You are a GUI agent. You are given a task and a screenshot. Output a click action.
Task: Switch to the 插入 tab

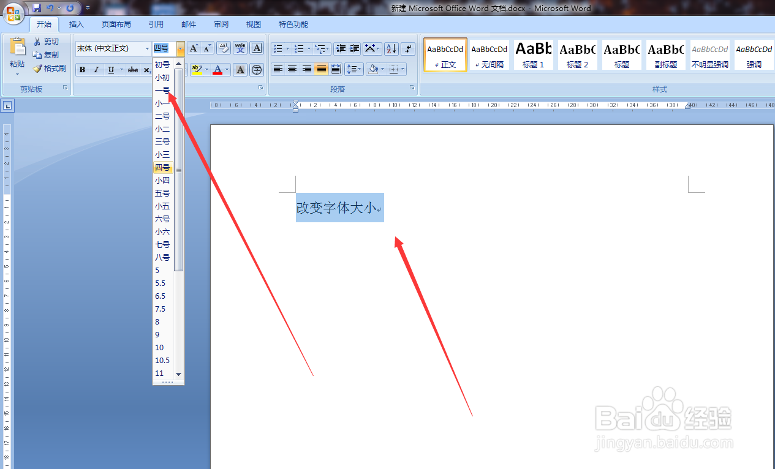[77, 24]
